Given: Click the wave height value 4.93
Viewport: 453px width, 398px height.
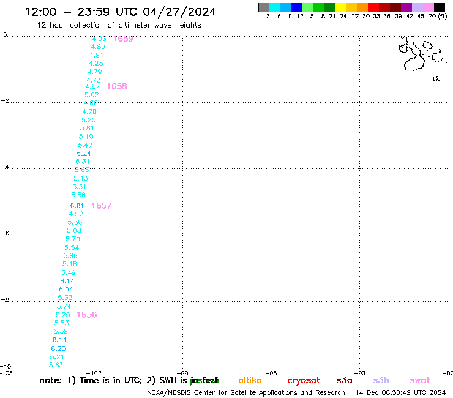Looking at the screenshot, I should pyautogui.click(x=99, y=39).
